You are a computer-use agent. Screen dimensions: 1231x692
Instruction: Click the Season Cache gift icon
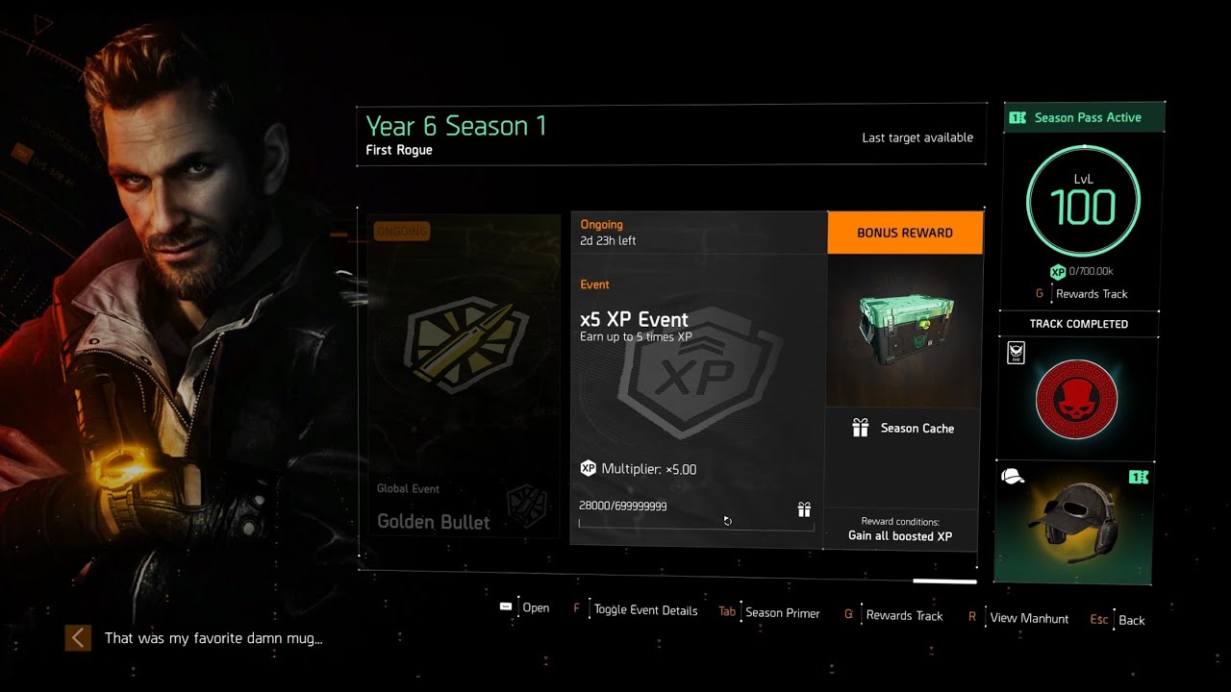(x=861, y=428)
